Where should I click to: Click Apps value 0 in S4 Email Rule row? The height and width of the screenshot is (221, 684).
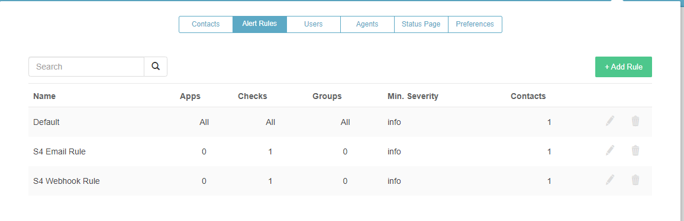(204, 151)
